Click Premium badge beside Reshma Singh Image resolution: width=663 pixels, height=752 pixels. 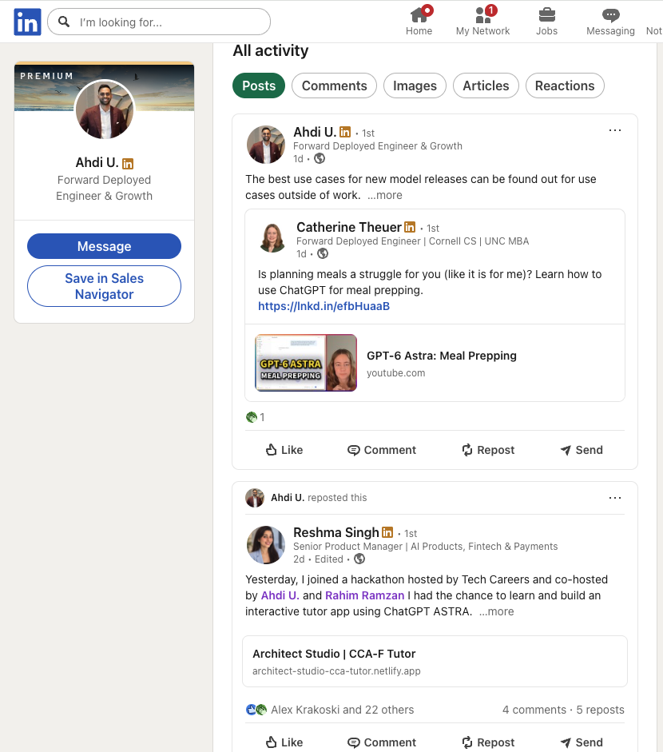[387, 532]
